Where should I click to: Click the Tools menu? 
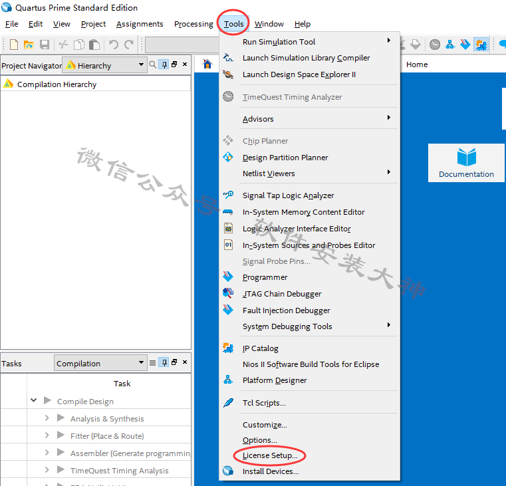233,24
